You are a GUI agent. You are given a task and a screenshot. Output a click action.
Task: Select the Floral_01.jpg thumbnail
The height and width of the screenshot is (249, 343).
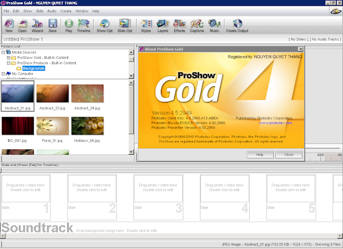52,126
